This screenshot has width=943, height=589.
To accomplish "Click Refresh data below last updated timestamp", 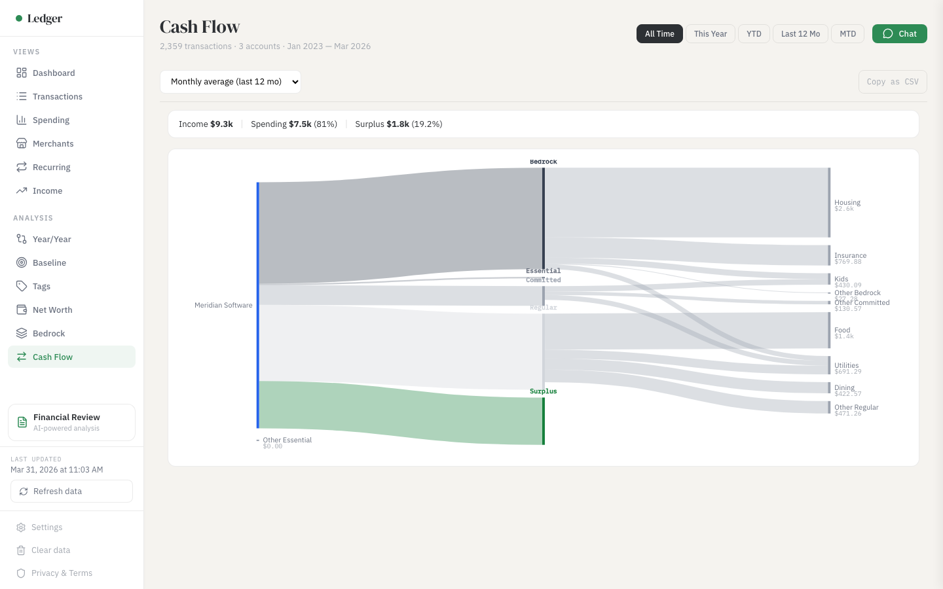I will tap(71, 491).
